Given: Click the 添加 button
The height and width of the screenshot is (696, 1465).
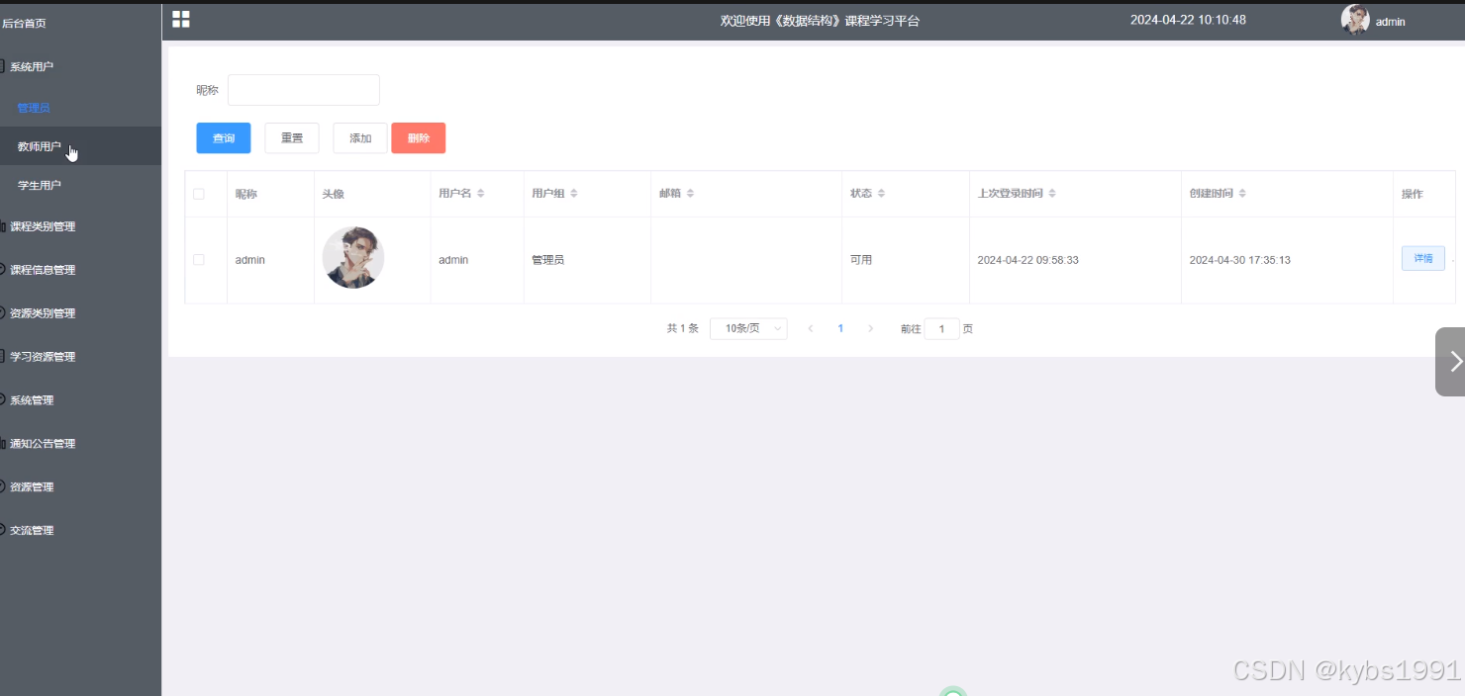Looking at the screenshot, I should tap(360, 138).
